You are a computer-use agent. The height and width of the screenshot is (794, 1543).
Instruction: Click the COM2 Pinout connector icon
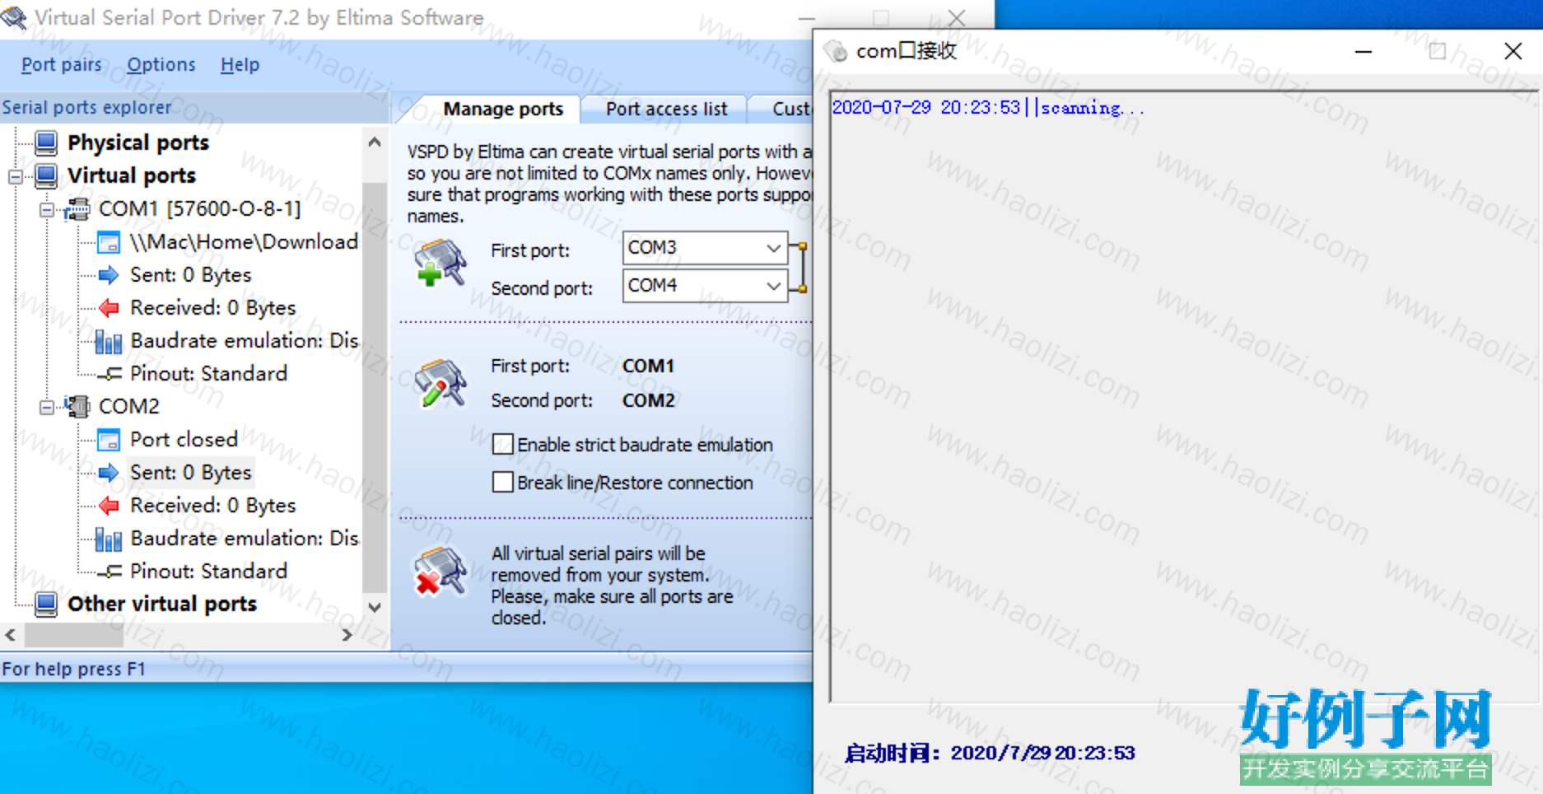click(x=110, y=572)
